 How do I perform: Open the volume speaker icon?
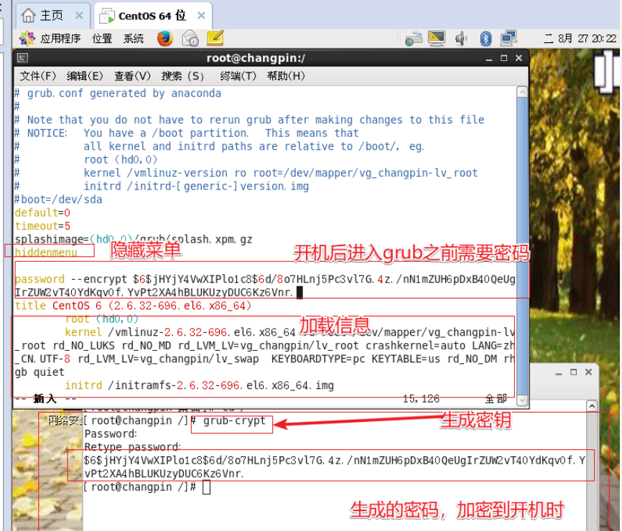(x=461, y=39)
